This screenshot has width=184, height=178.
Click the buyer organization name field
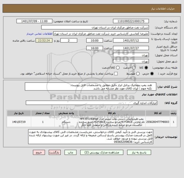pos(95,27)
